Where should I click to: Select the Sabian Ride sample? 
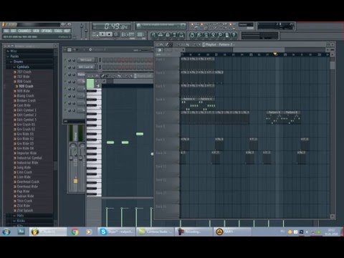point(25,196)
